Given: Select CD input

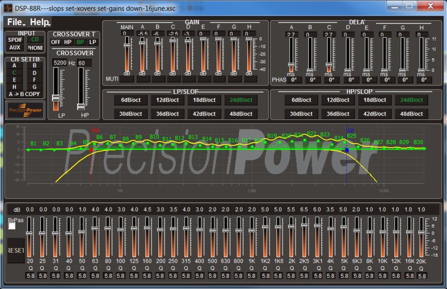Looking at the screenshot, I should pos(35,40).
